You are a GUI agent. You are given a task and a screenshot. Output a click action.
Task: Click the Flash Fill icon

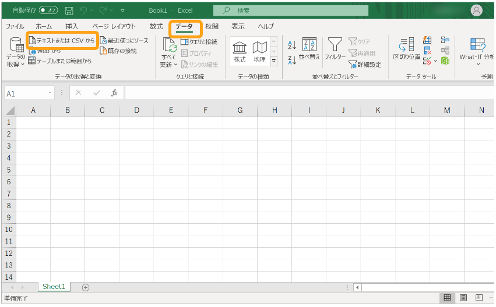pos(427,40)
